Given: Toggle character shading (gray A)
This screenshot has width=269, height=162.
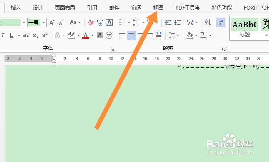Looking at the screenshot, I should [100, 35].
